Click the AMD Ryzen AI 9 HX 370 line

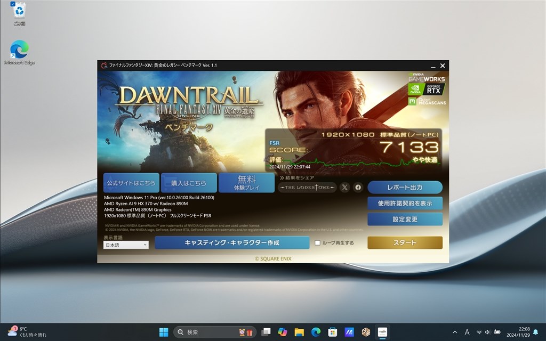click(x=146, y=204)
